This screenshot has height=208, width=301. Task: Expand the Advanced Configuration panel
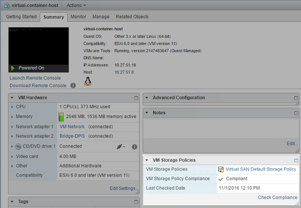click(x=147, y=98)
